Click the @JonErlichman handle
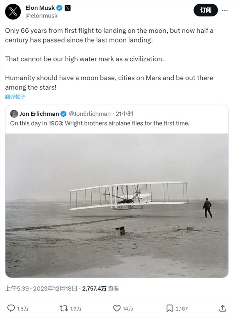The height and width of the screenshot is (318, 234). coord(90,114)
